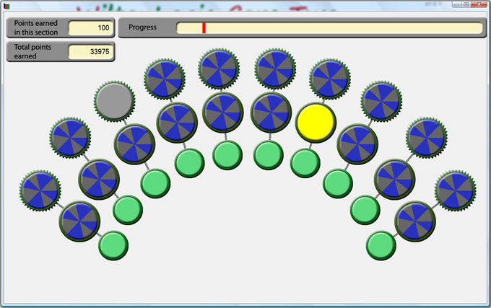Click crimped bottle cap directly above yellow circle
This screenshot has height=308, width=491.
(x=330, y=78)
